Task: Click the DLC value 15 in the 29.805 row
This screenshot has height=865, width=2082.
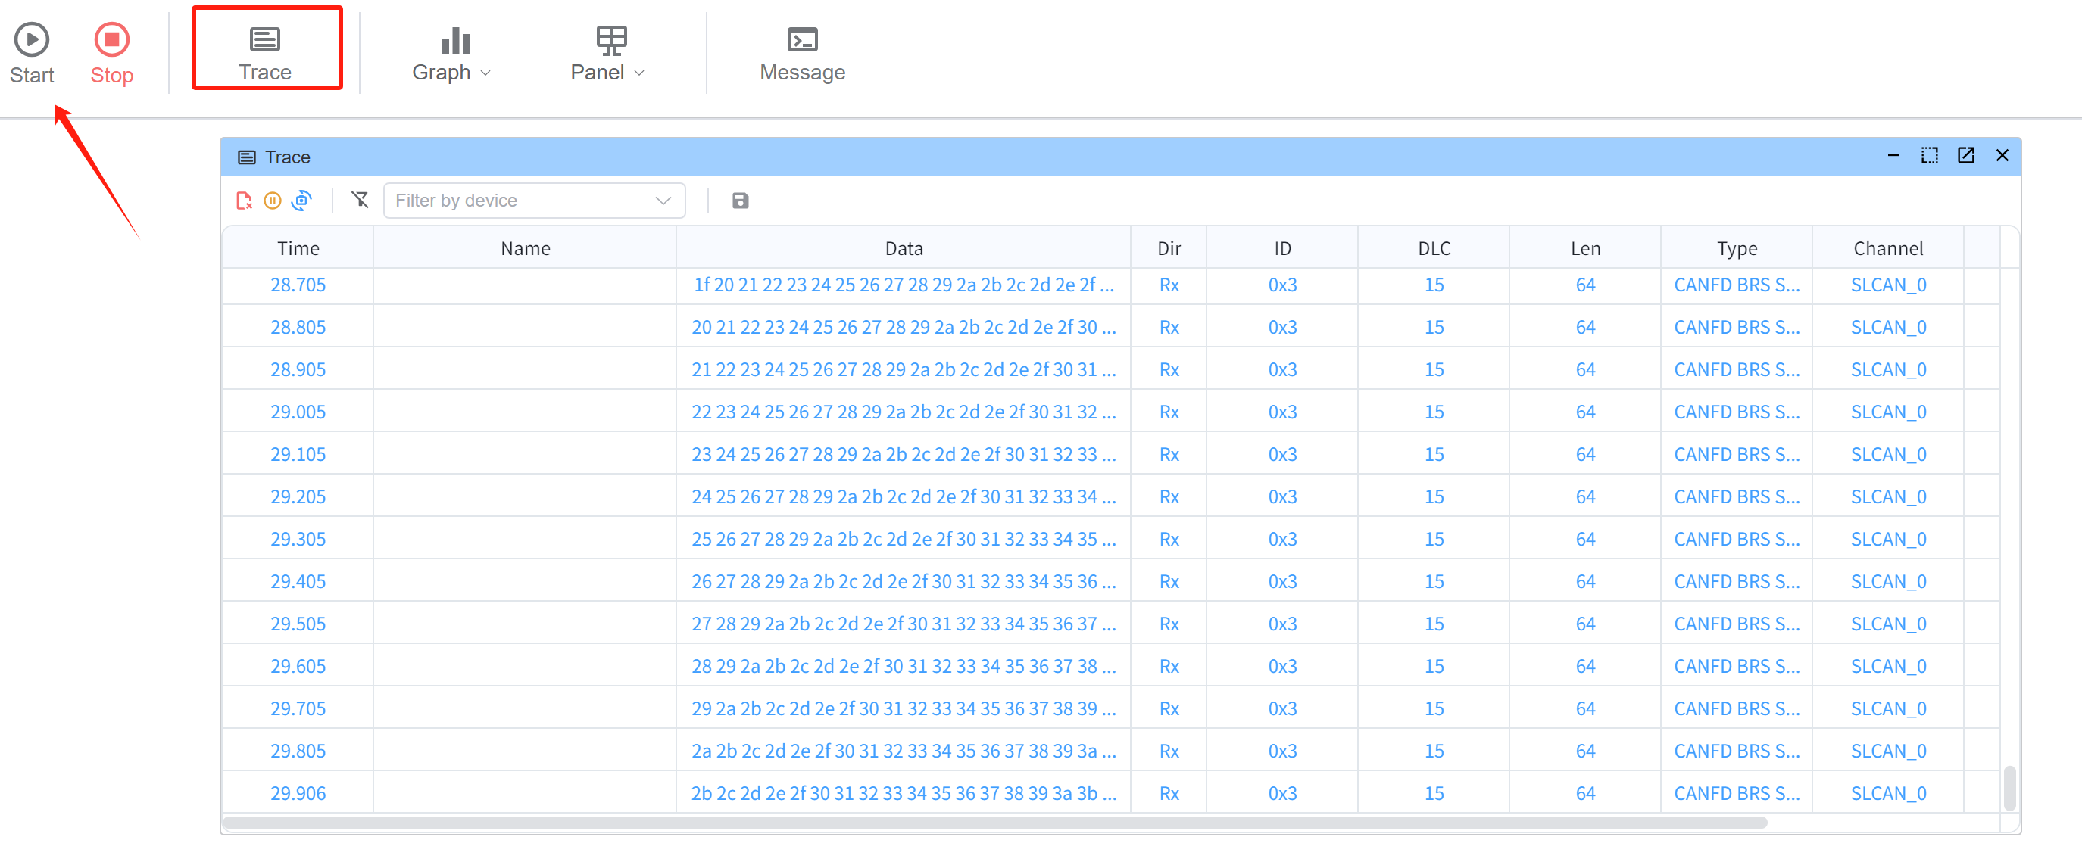Action: 1434,751
